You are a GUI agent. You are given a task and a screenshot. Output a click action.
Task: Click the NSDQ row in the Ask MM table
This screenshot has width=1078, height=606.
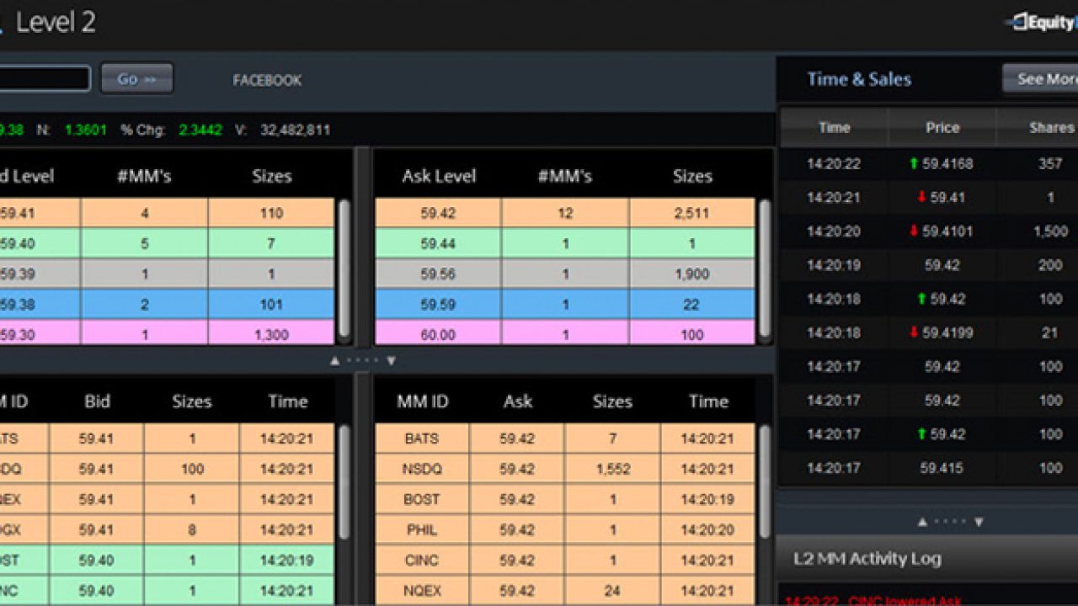point(564,469)
